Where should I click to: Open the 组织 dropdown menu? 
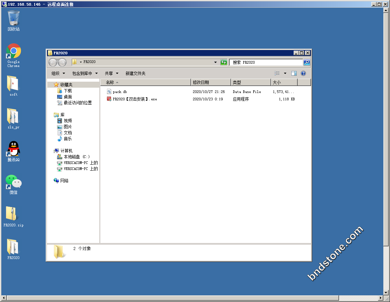(58, 73)
